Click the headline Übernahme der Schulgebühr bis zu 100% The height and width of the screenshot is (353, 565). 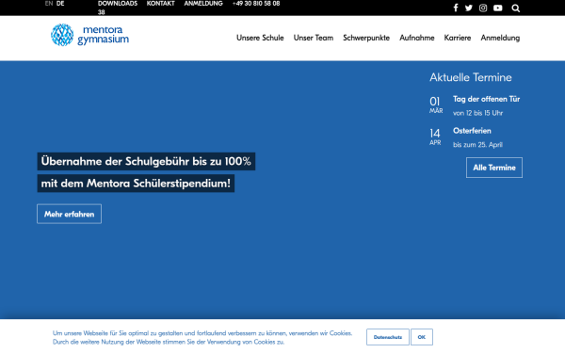tap(146, 161)
